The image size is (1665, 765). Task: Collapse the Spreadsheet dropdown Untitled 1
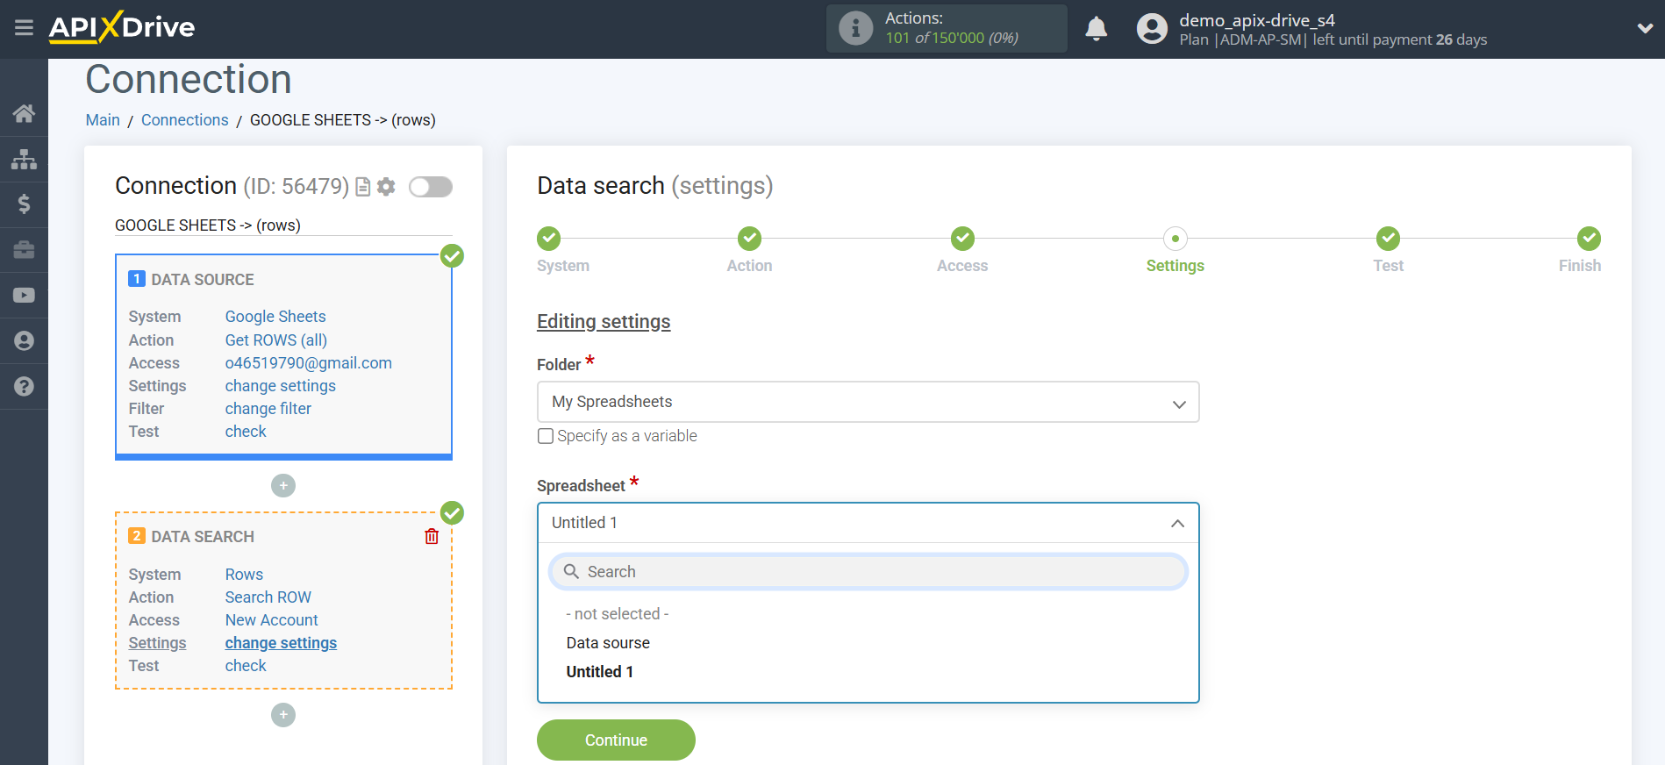pos(868,523)
